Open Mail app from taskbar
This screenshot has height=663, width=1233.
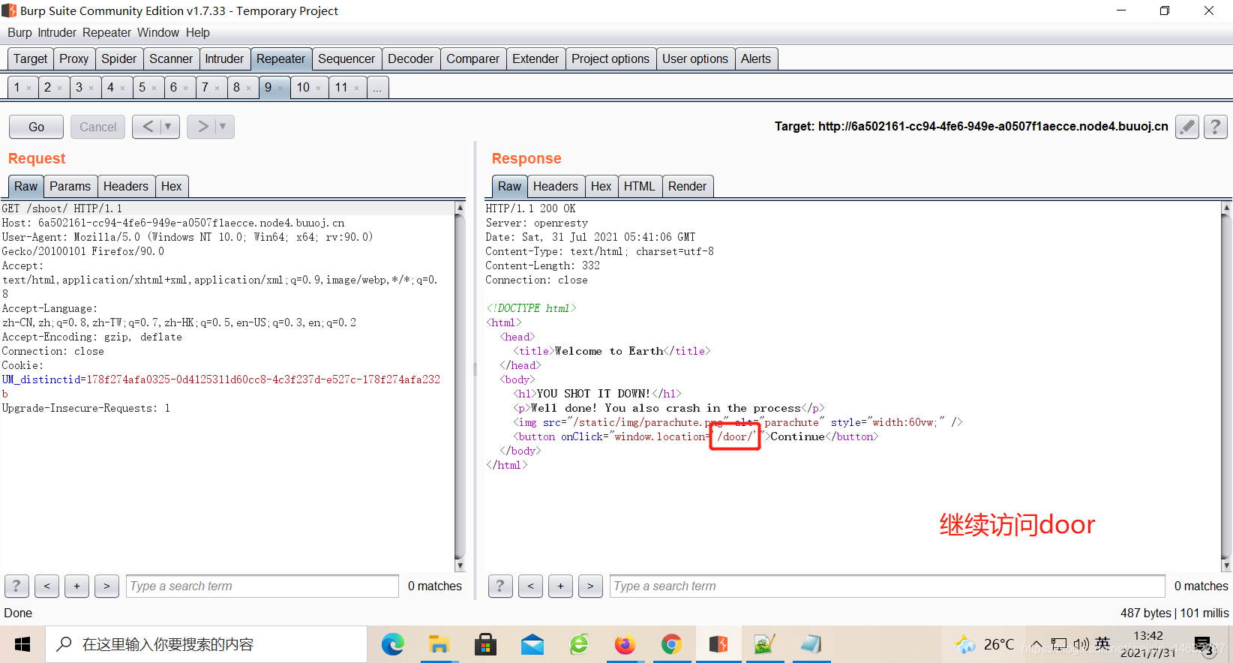(x=532, y=644)
